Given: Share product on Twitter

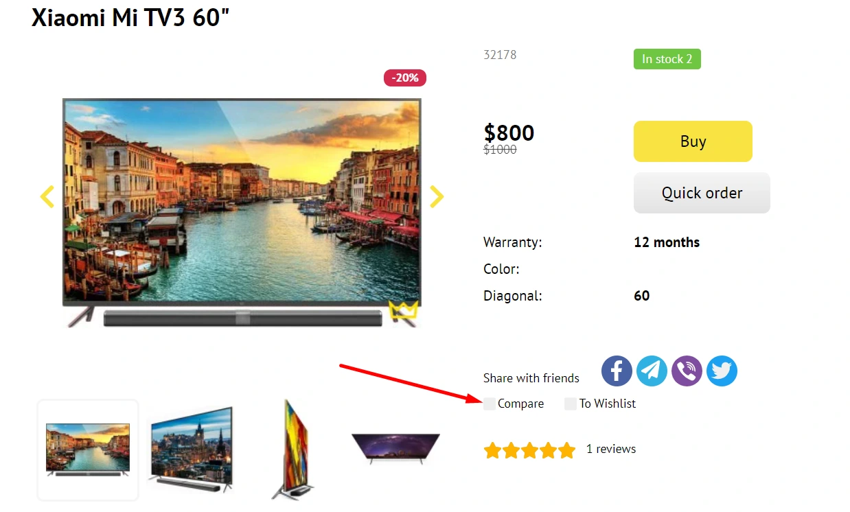Looking at the screenshot, I should [722, 371].
